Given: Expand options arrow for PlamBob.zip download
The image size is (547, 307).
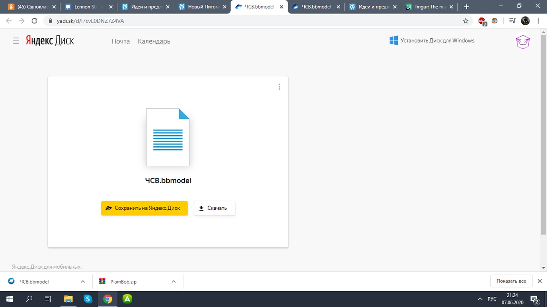Looking at the screenshot, I should (174, 281).
